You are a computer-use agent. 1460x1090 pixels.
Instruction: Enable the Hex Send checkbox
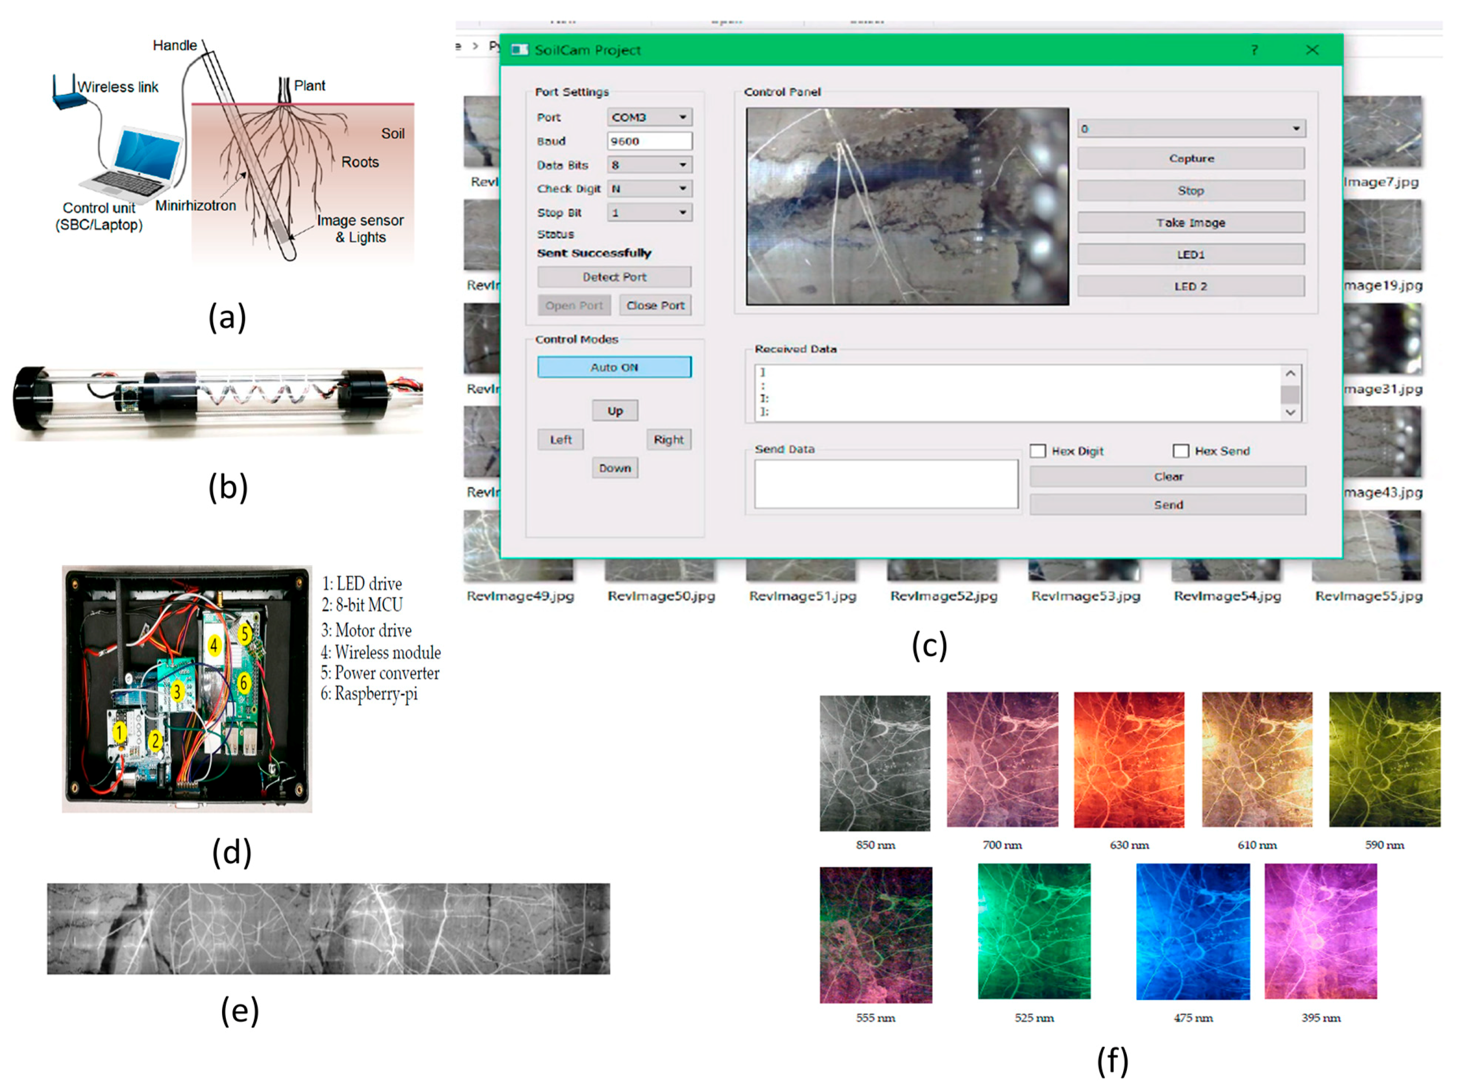pos(1181,451)
